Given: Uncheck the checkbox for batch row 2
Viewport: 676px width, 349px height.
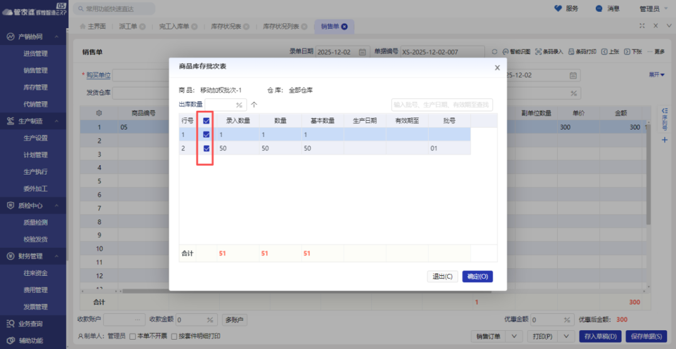Looking at the screenshot, I should click(206, 148).
